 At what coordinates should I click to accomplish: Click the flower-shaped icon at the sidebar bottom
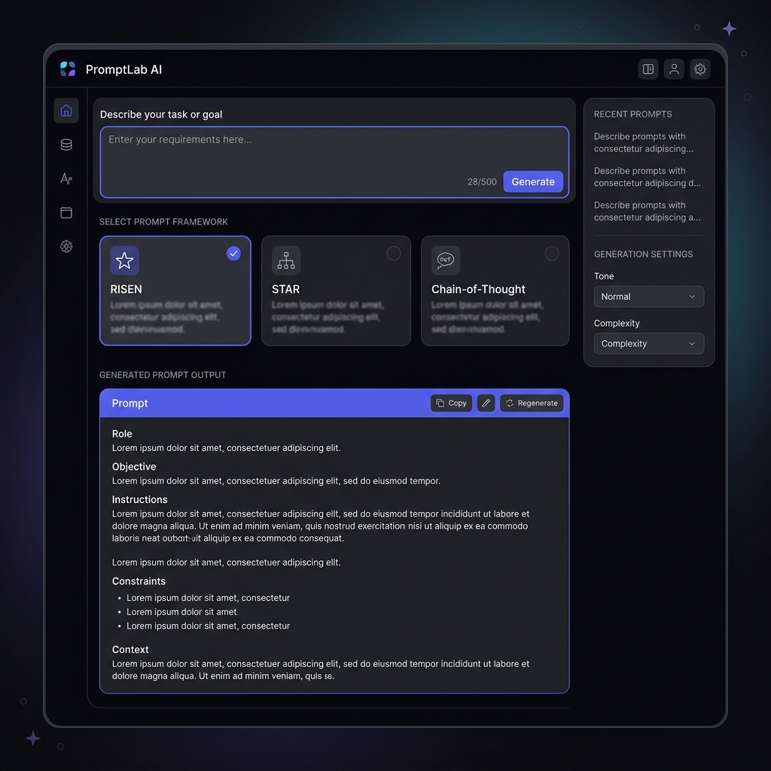66,246
